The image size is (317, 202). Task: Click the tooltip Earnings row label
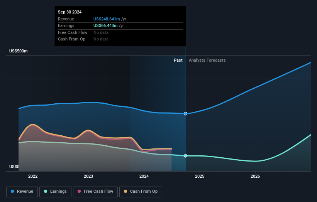pos(66,25)
